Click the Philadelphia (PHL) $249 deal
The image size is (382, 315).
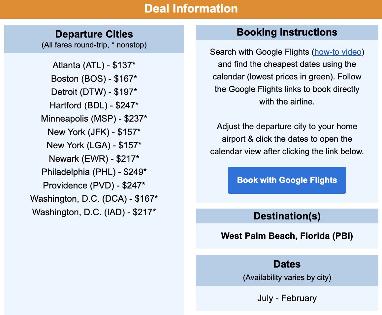pos(94,172)
